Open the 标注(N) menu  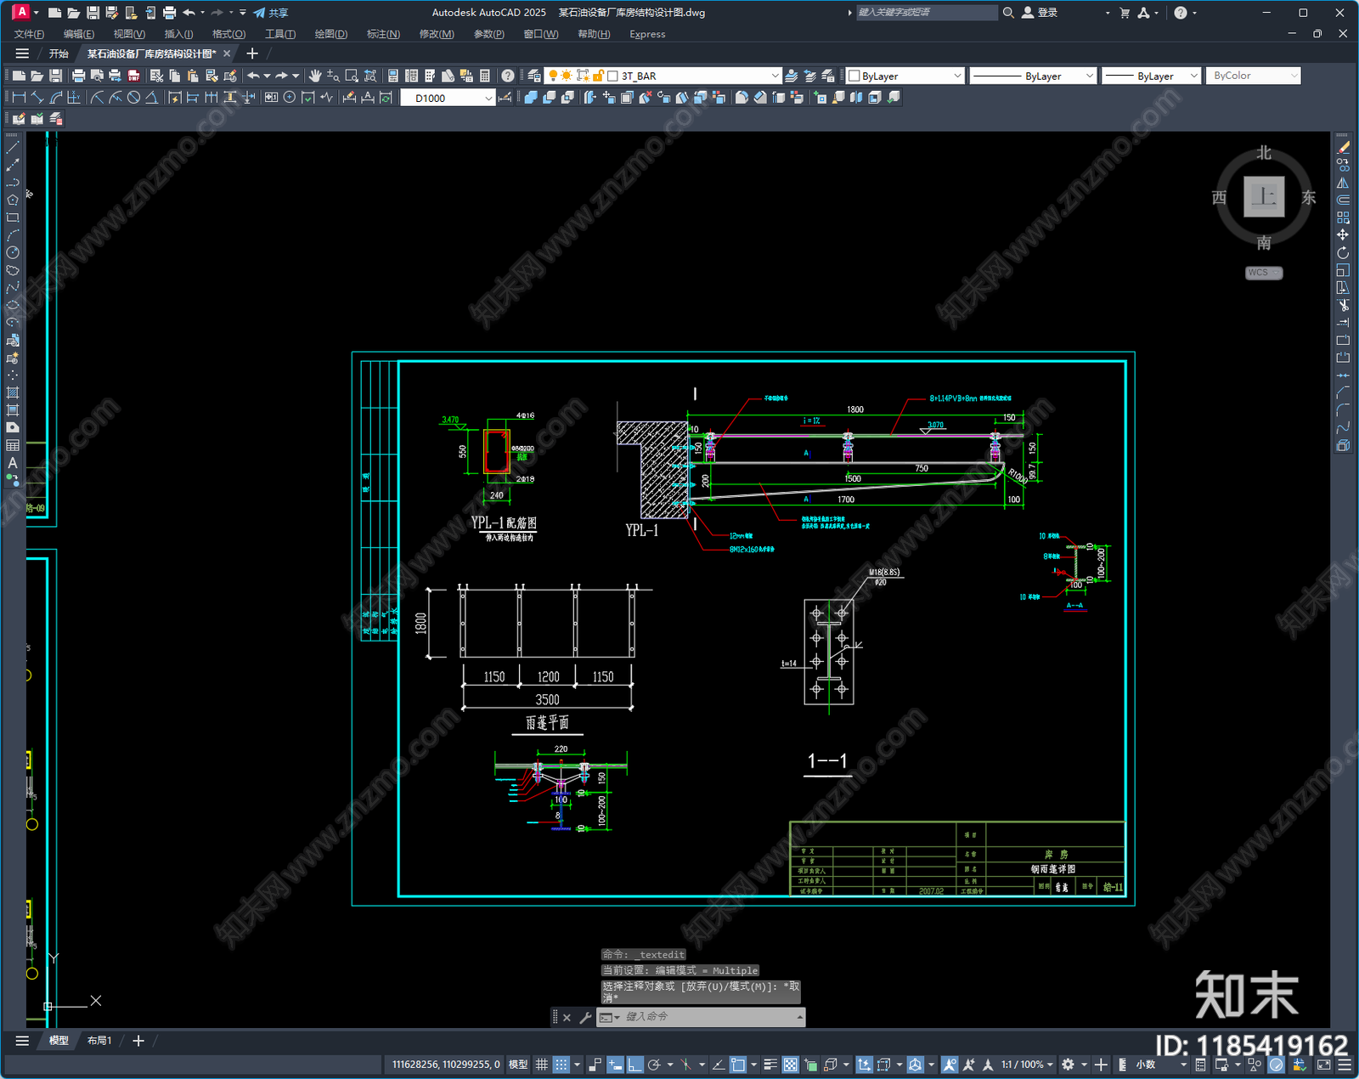383,34
